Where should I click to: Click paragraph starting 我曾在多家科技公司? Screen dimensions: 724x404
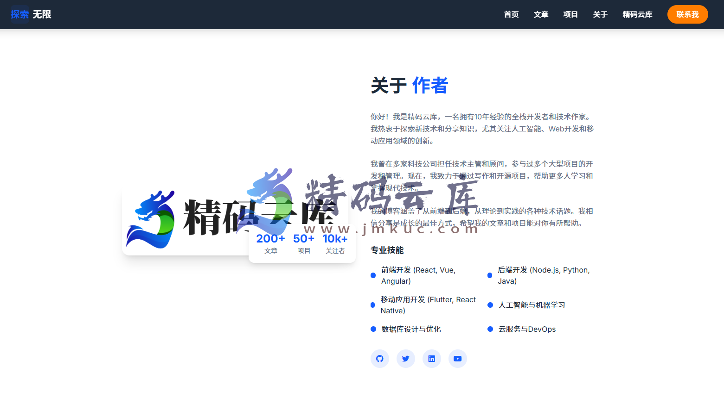click(482, 176)
